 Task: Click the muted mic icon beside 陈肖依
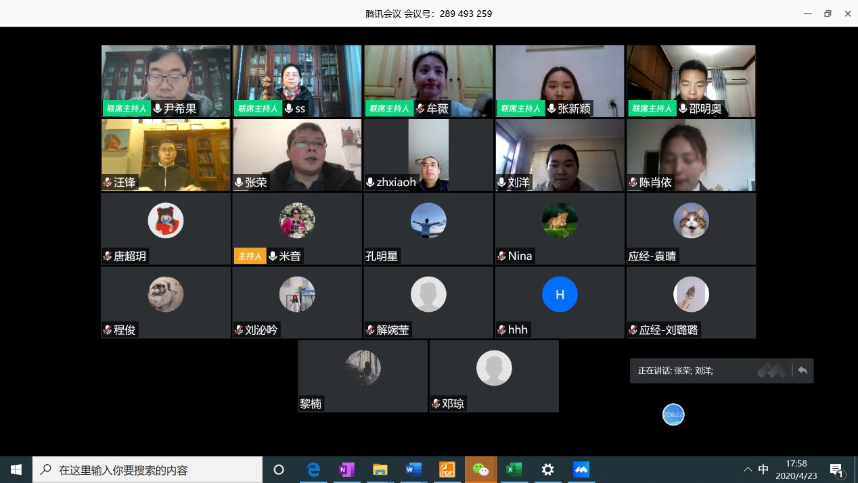click(633, 182)
